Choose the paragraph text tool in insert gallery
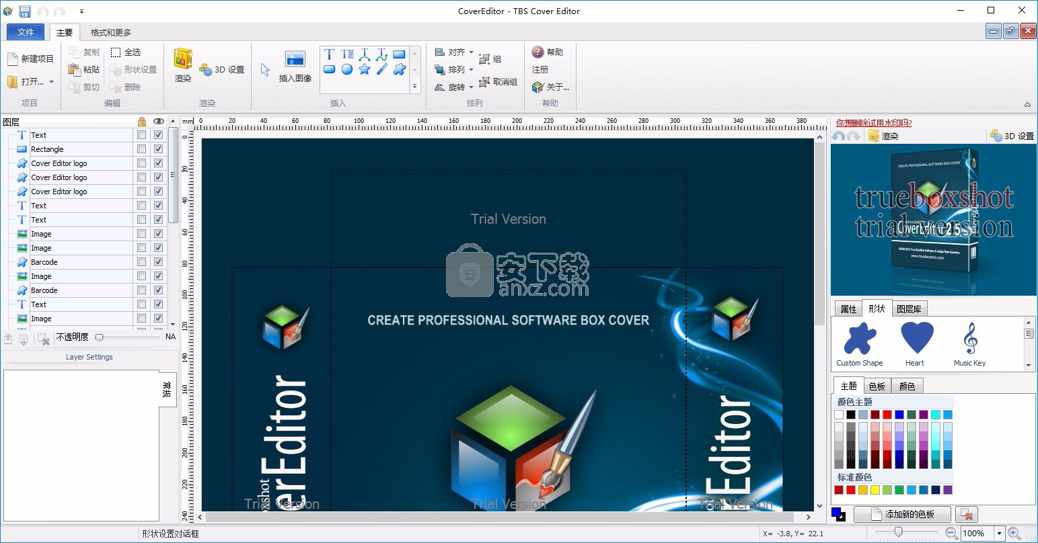 (347, 54)
